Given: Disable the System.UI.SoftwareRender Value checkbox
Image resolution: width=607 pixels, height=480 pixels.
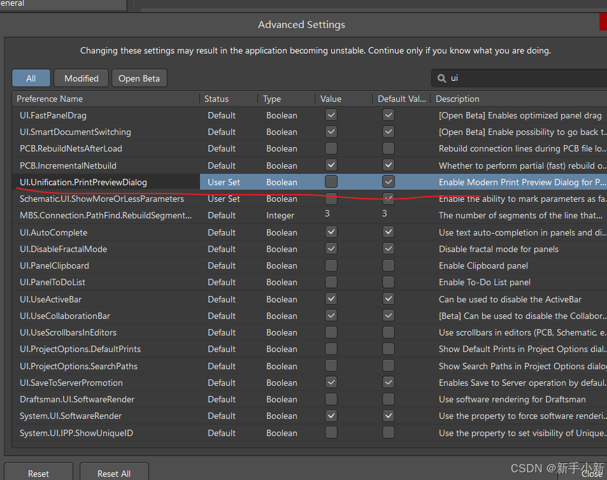Looking at the screenshot, I should [x=331, y=416].
